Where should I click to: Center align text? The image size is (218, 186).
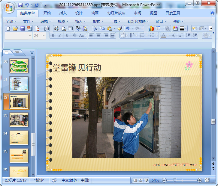click(98, 35)
